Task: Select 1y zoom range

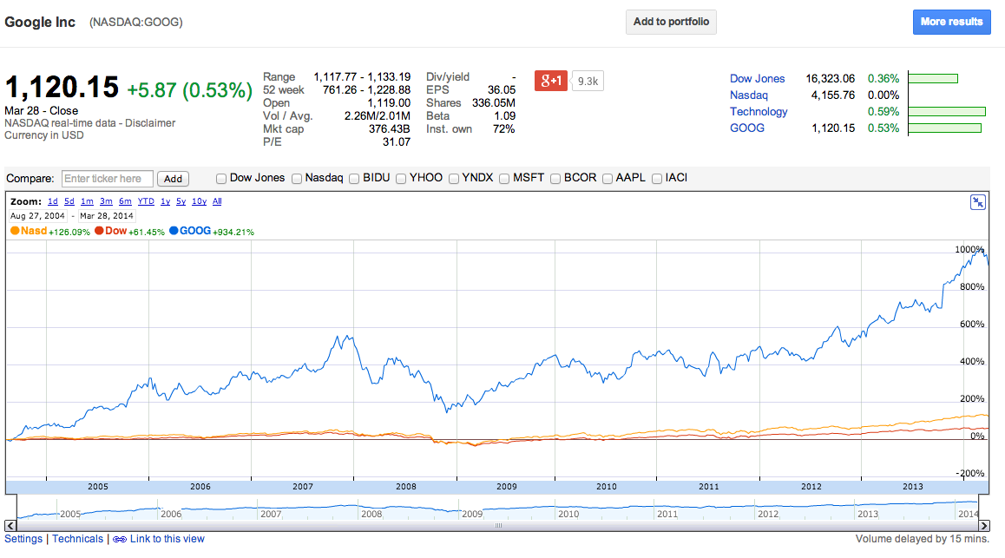Action: [x=166, y=201]
